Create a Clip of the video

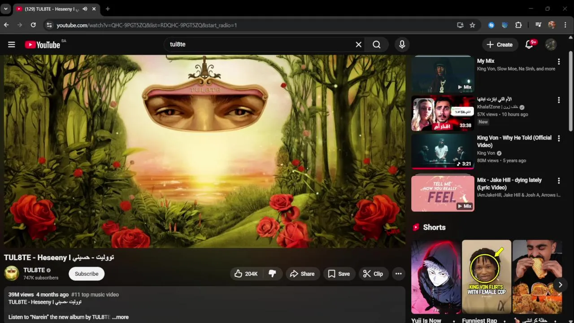373,274
